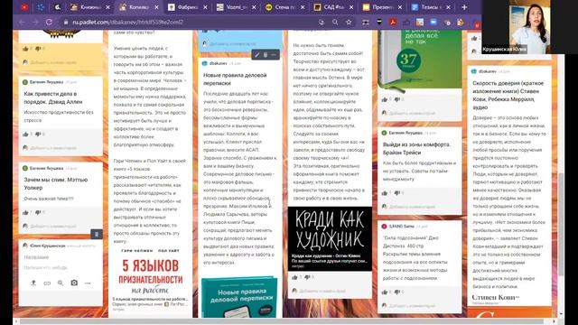Click the PDF extension icon in browser toolbar

coord(393,22)
